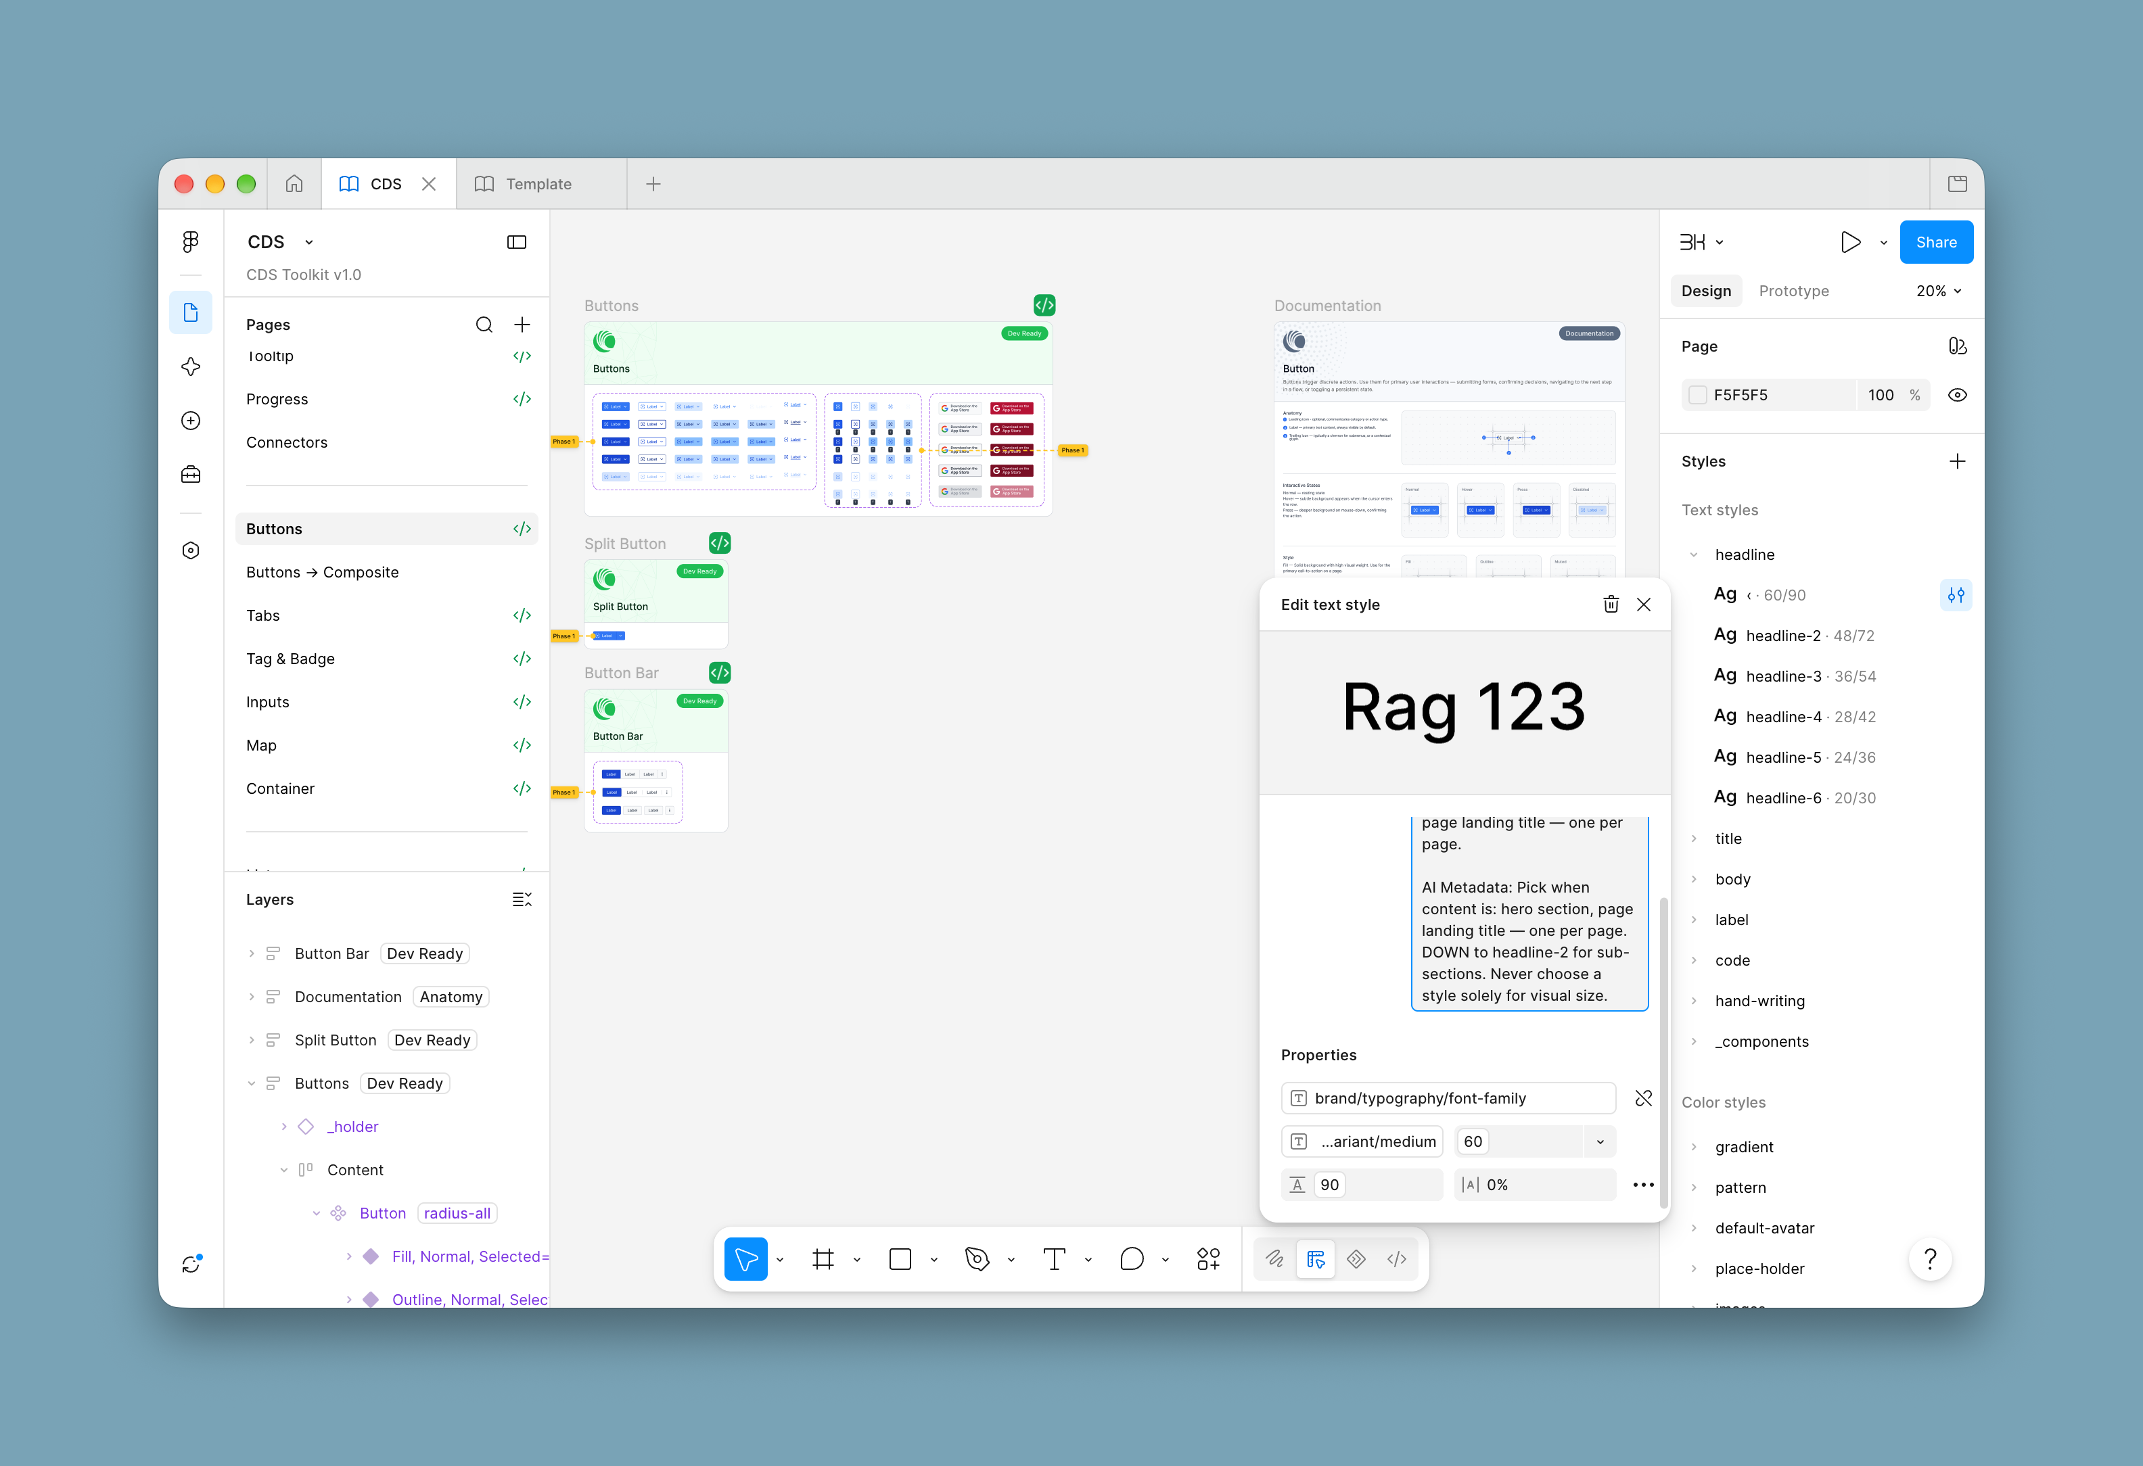Image resolution: width=2143 pixels, height=1466 pixels.
Task: Switch to Design mode toggle in toolbar
Action: point(1315,1258)
